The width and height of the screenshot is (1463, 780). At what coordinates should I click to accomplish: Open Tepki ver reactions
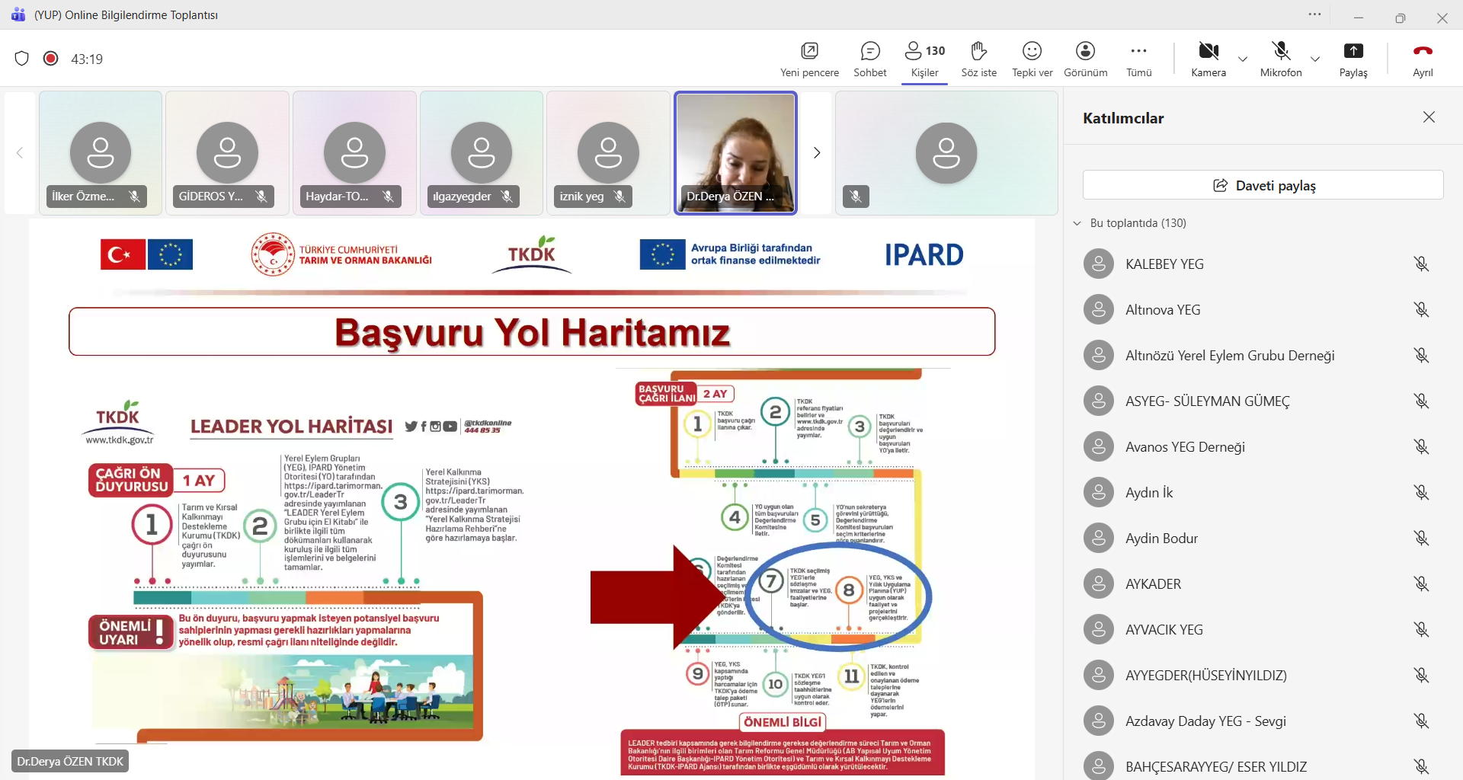(x=1032, y=59)
